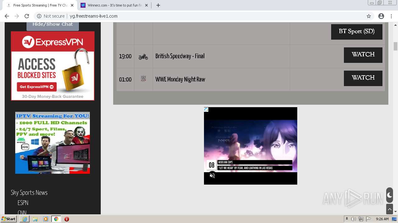Click the 01:00 time cell
The width and height of the screenshot is (398, 223).
point(125,80)
